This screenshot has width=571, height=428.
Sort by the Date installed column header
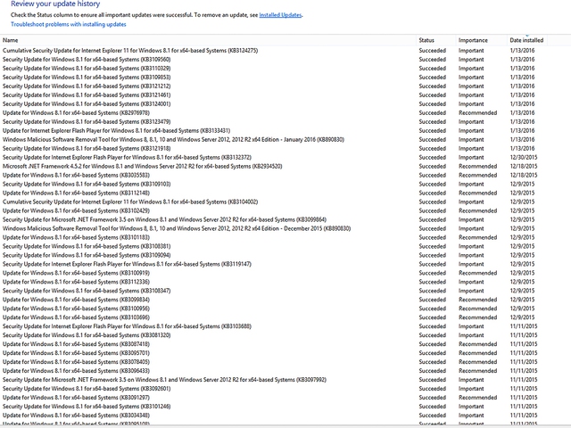[x=526, y=40]
